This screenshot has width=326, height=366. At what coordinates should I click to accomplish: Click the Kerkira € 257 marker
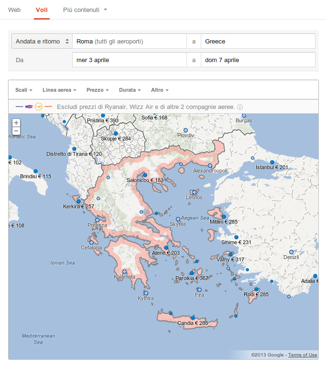[79, 202]
